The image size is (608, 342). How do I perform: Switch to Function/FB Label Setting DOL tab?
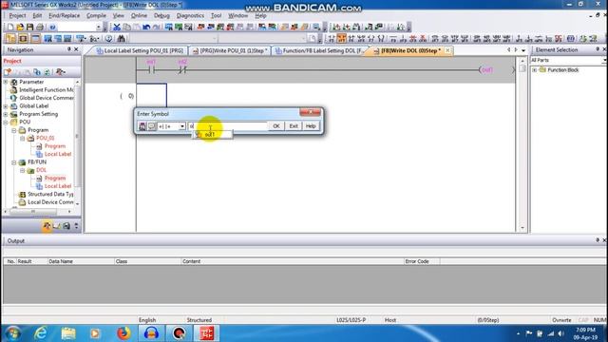tap(319, 50)
